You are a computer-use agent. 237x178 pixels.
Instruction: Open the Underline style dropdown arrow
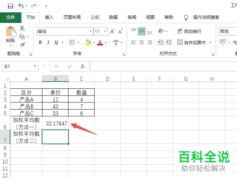coord(63,42)
